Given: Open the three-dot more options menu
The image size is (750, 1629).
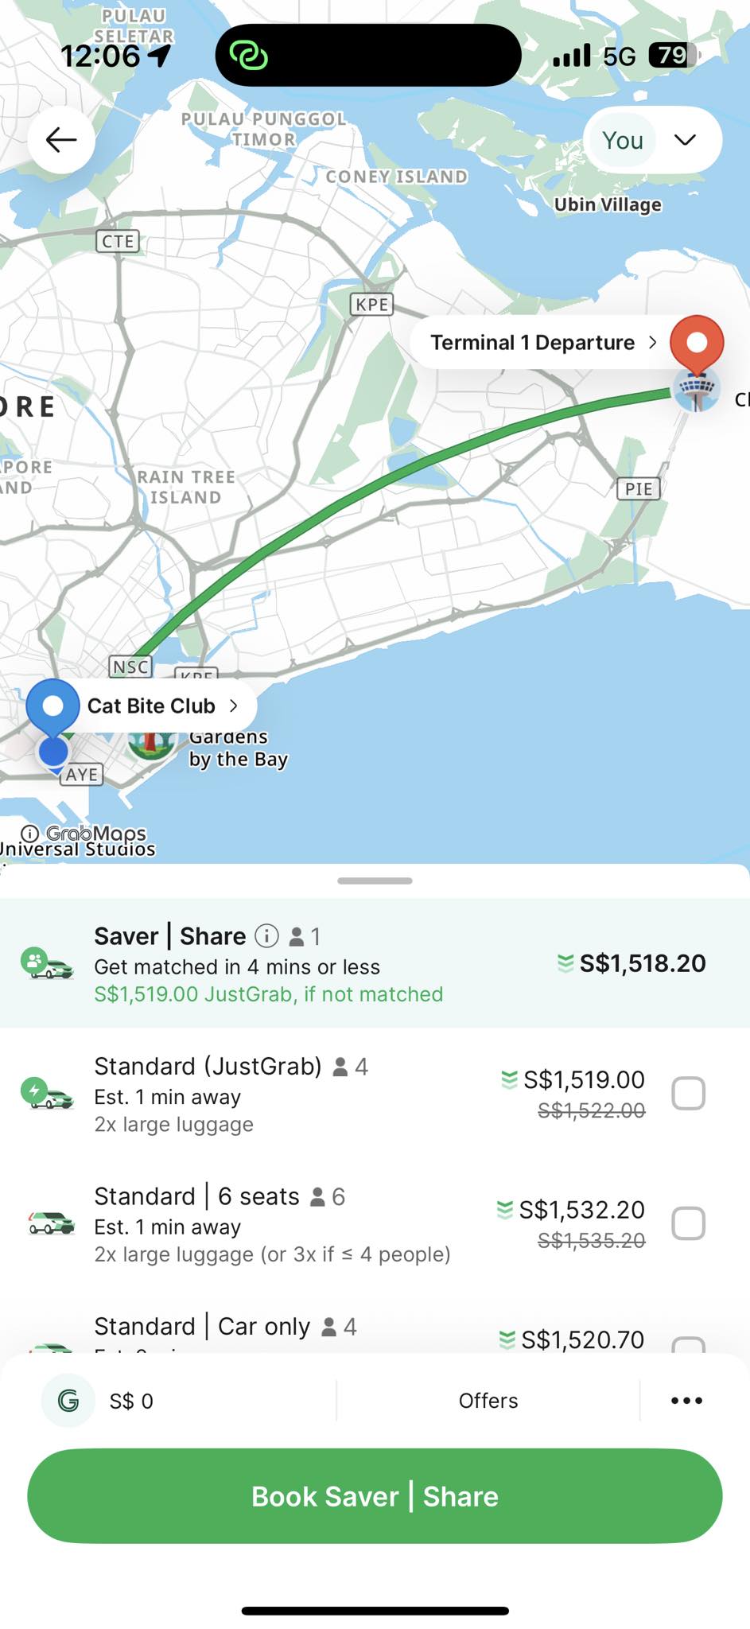Looking at the screenshot, I should click(686, 1401).
